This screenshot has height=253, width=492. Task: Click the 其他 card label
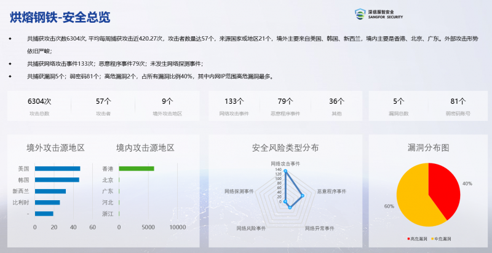pos(336,114)
